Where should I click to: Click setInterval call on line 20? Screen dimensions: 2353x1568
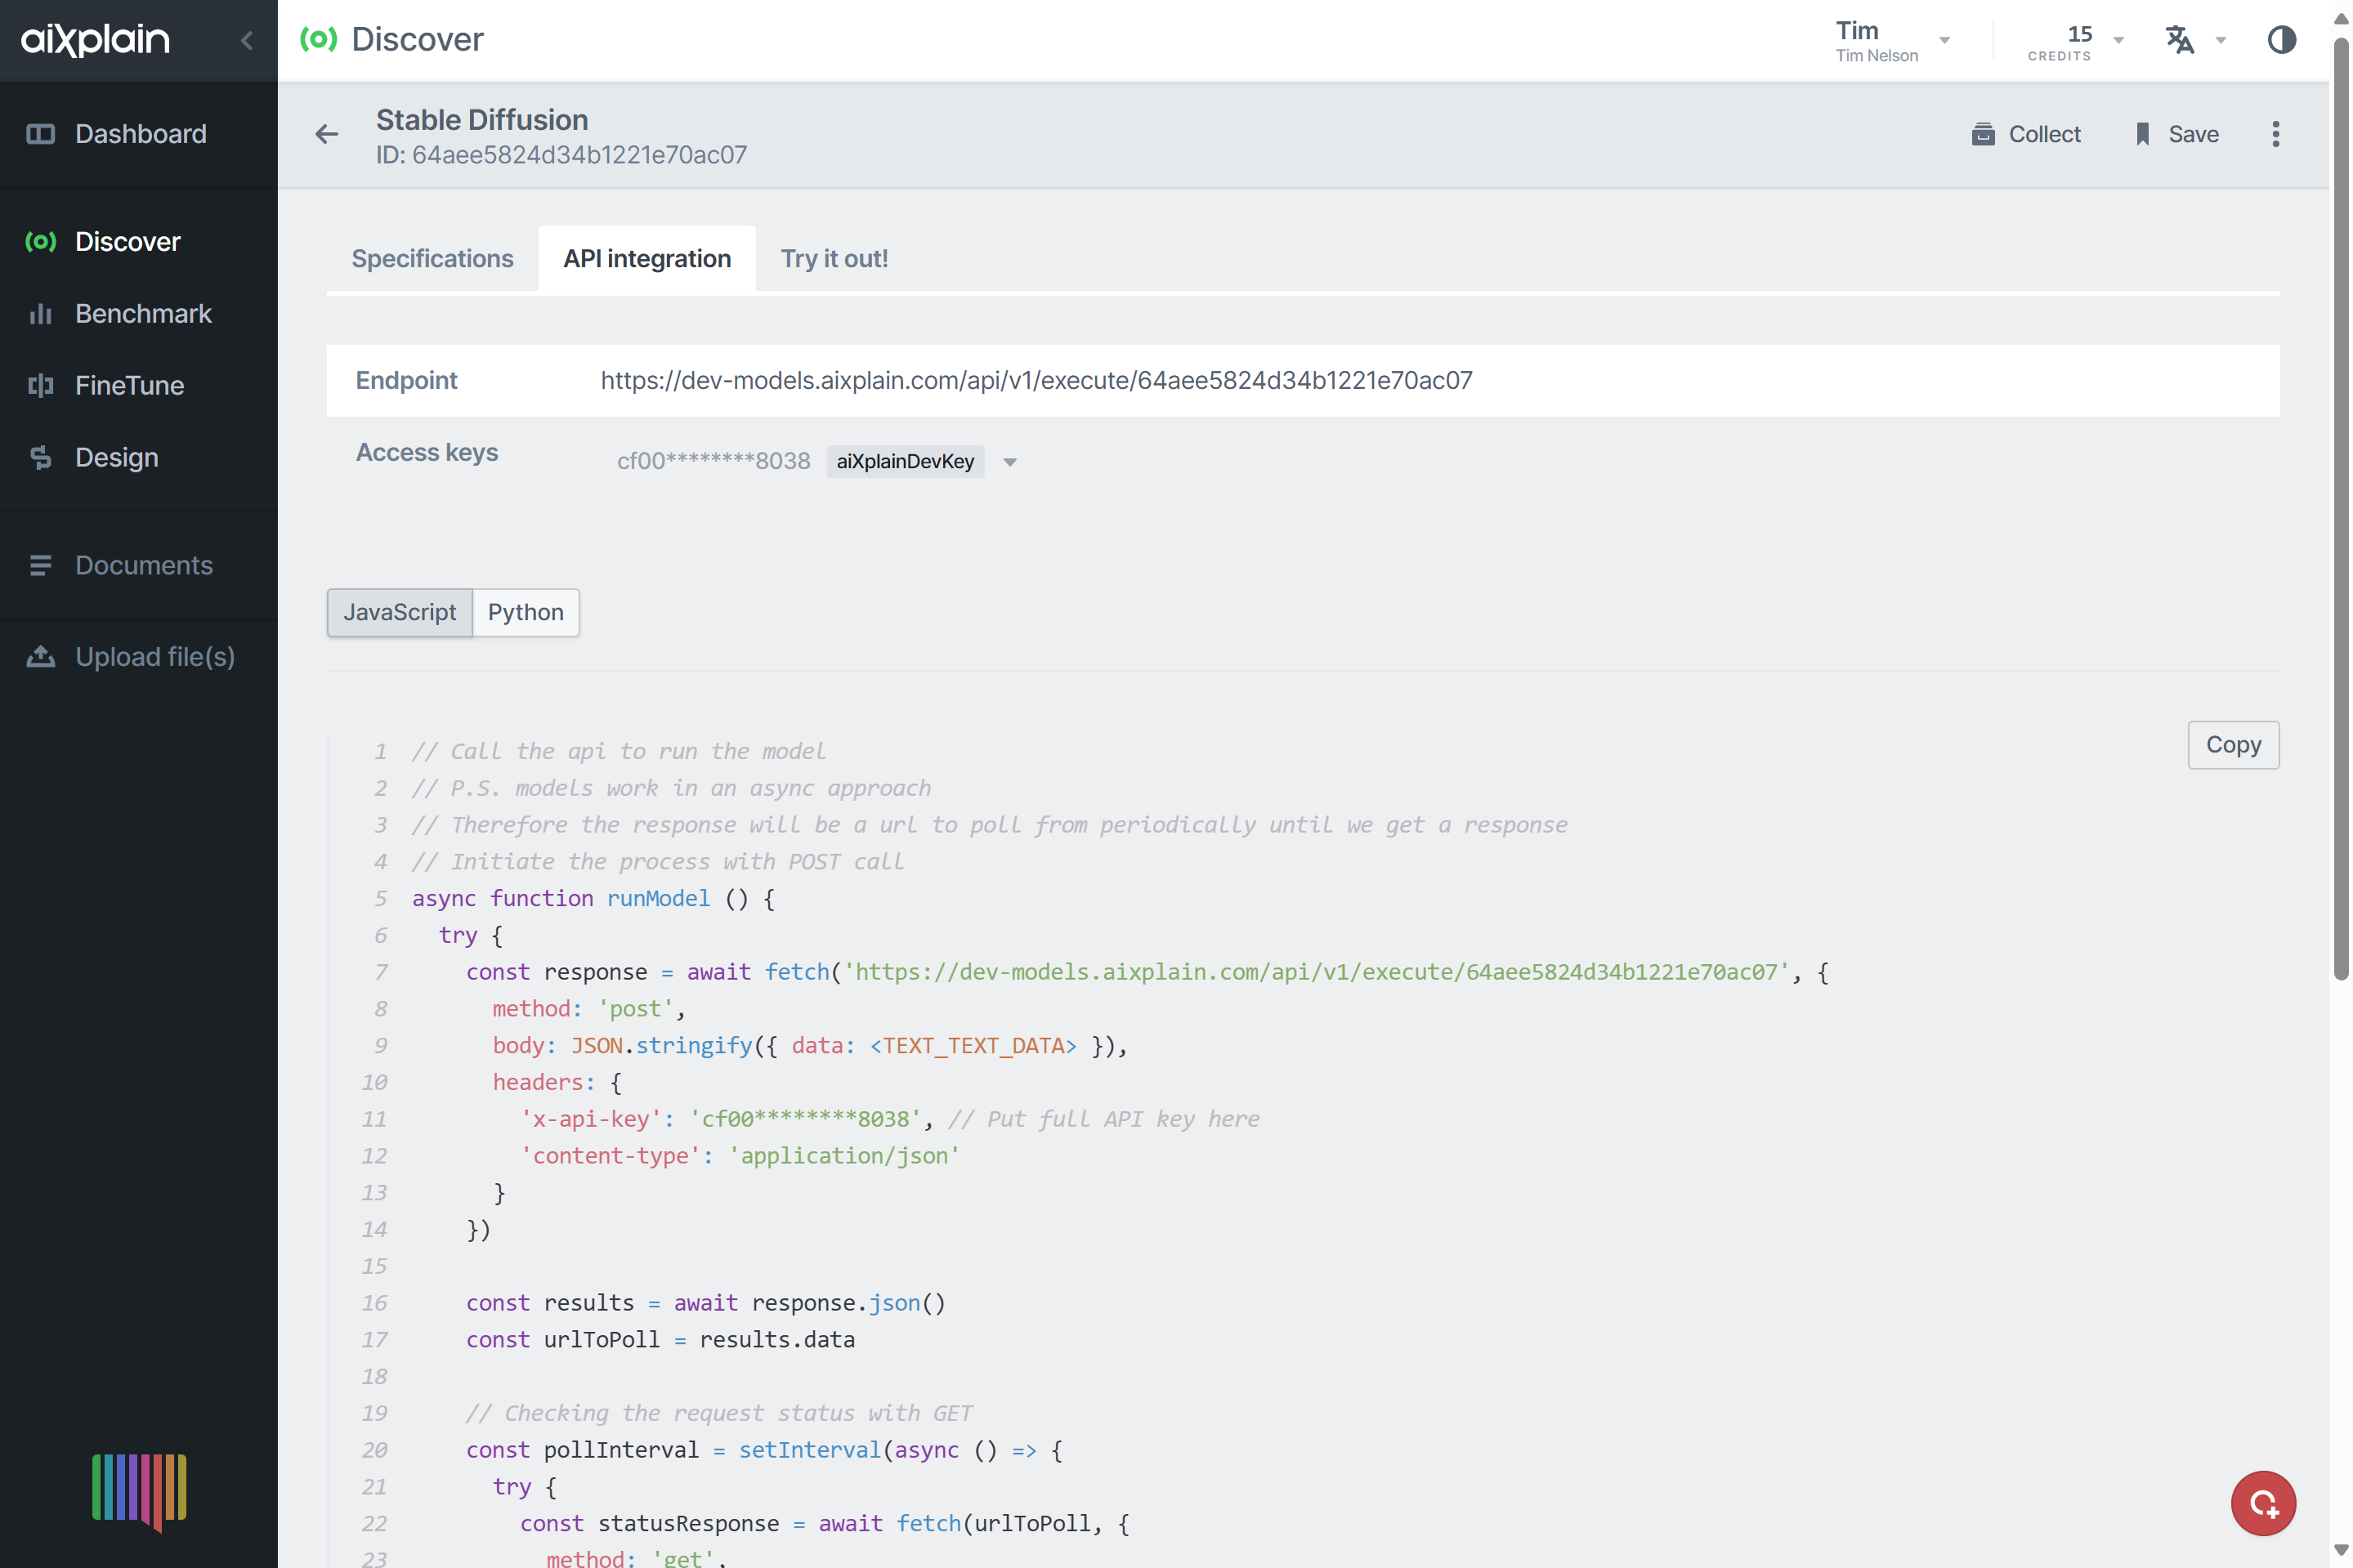(x=810, y=1450)
